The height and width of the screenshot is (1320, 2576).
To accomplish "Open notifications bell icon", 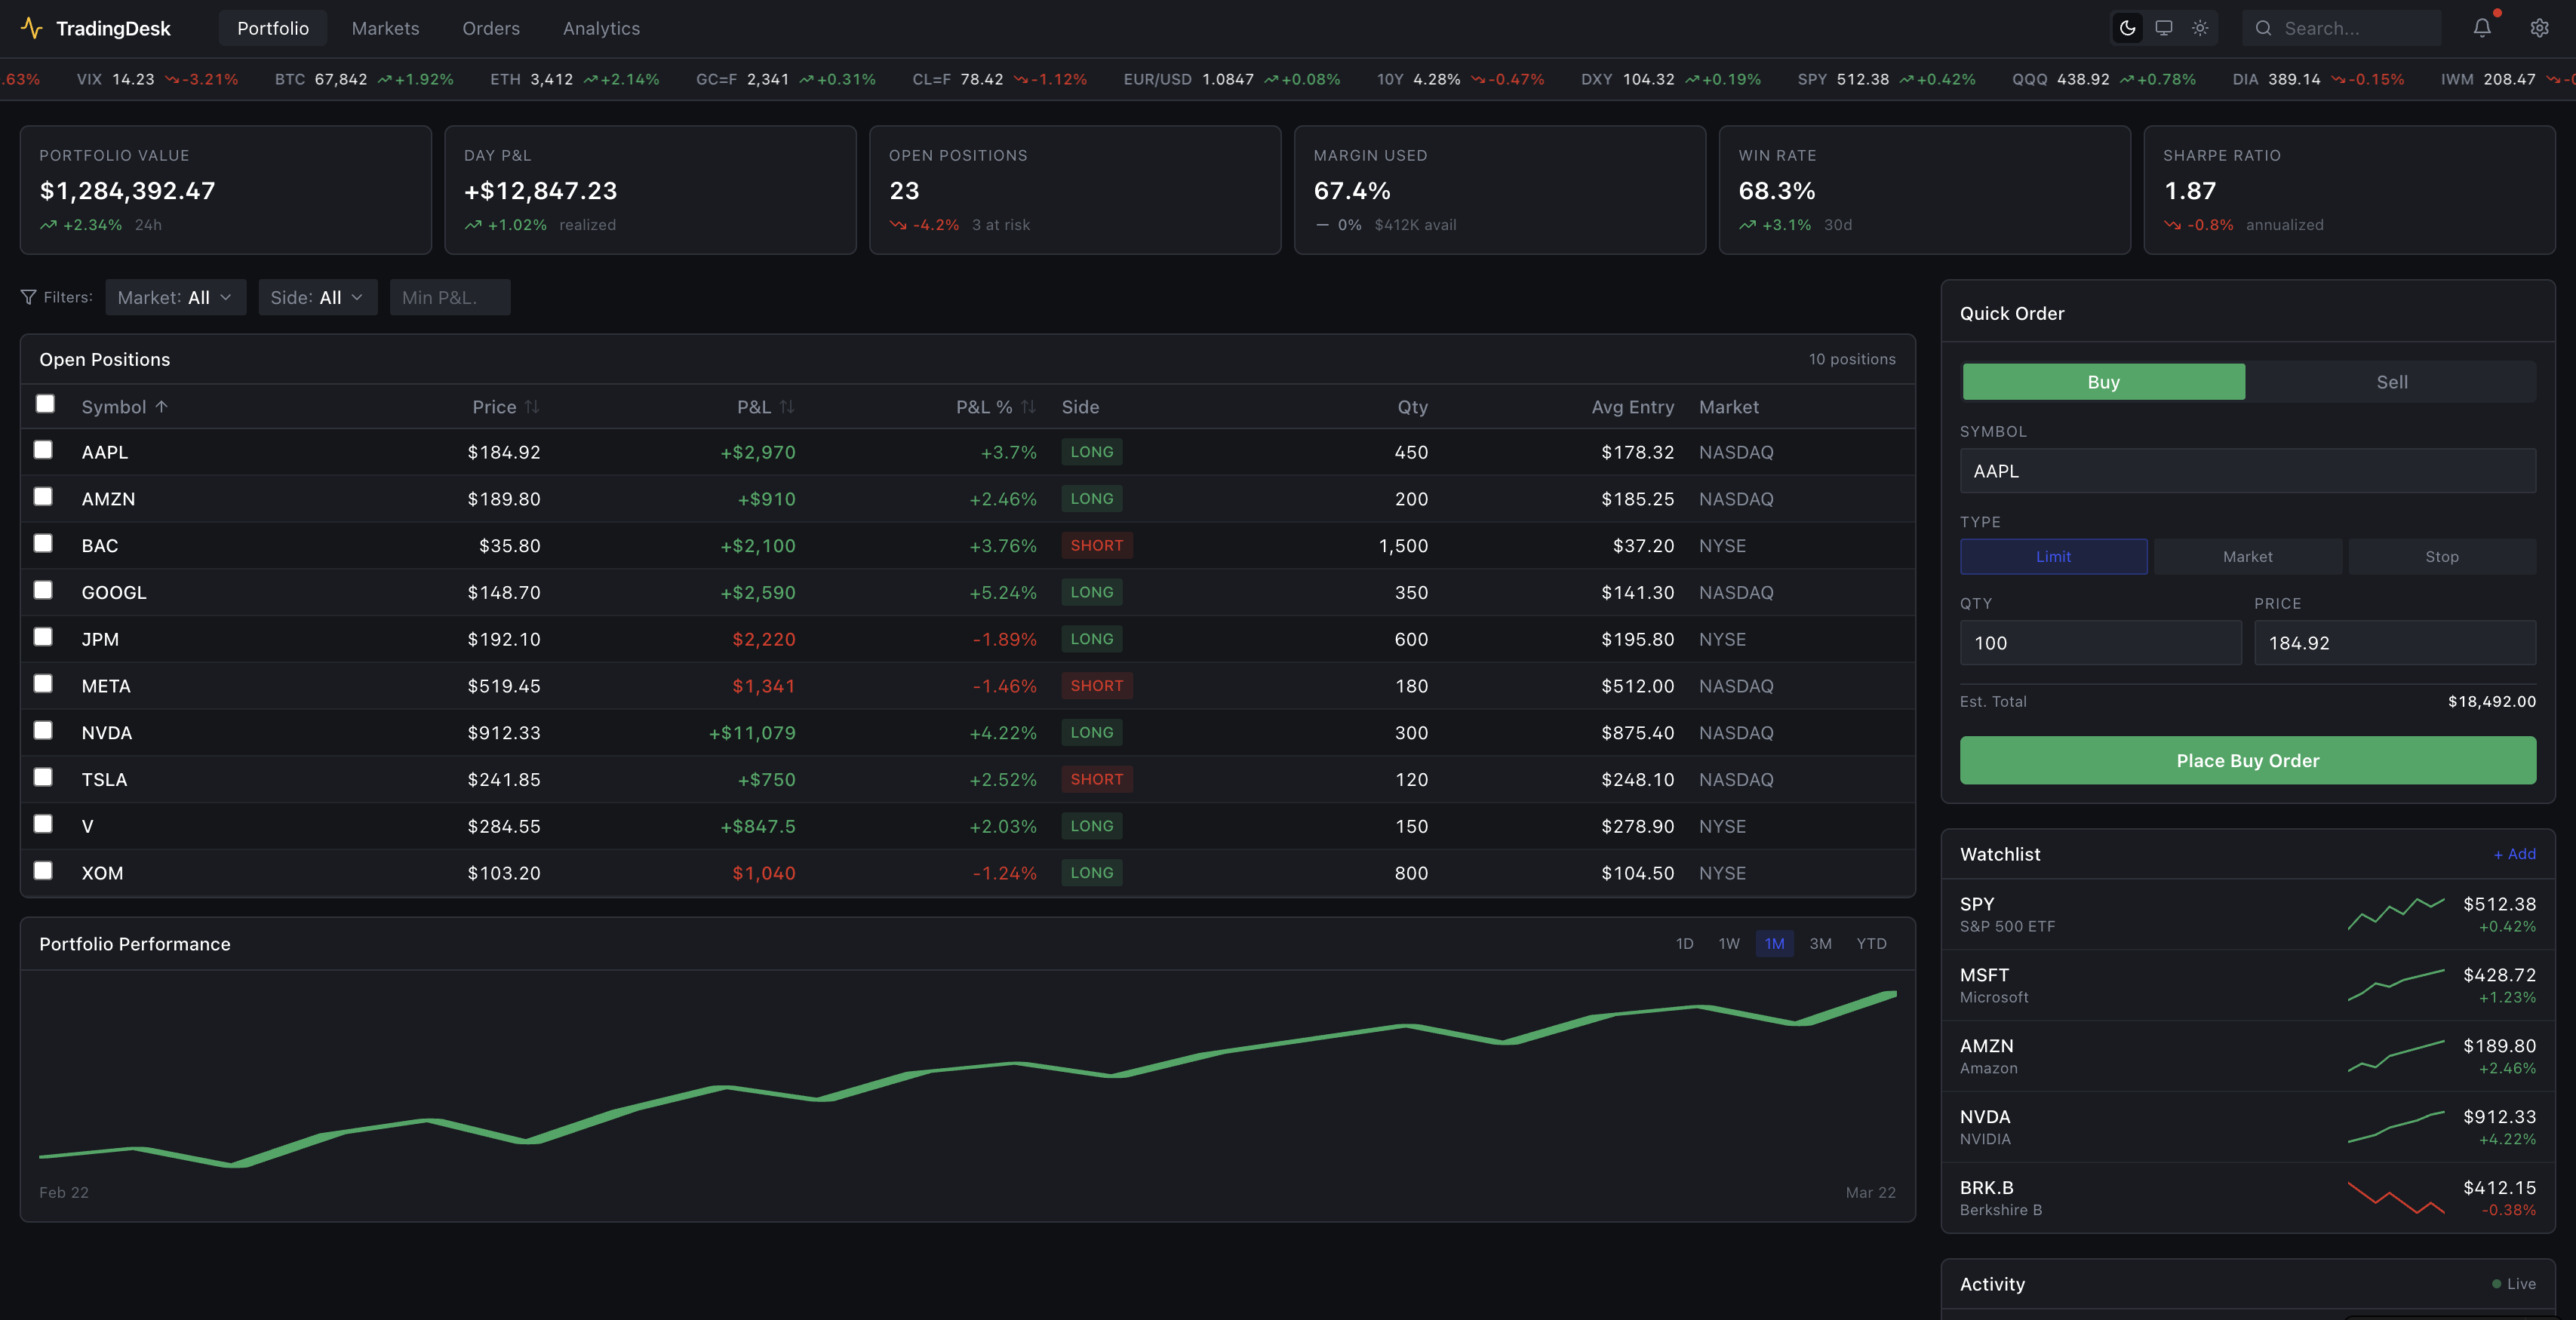I will (2482, 28).
